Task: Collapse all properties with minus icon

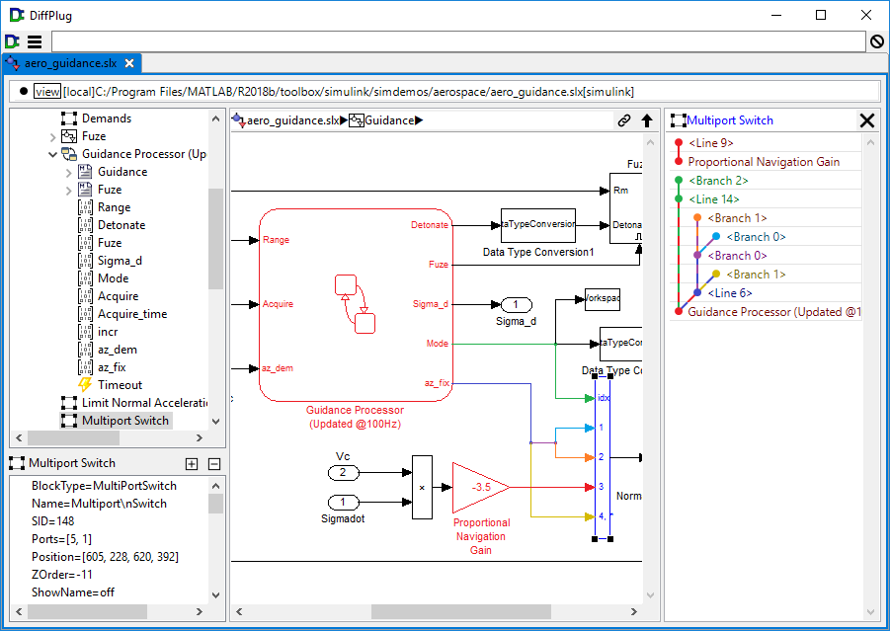Action: [x=214, y=463]
